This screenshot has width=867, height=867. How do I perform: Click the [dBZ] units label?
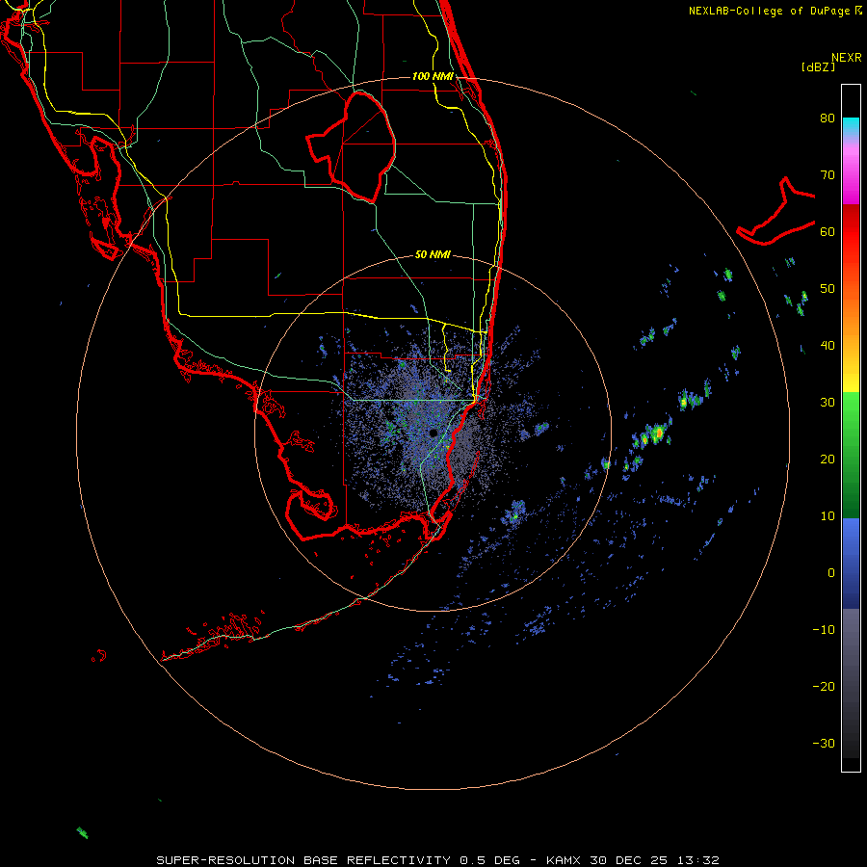point(818,67)
